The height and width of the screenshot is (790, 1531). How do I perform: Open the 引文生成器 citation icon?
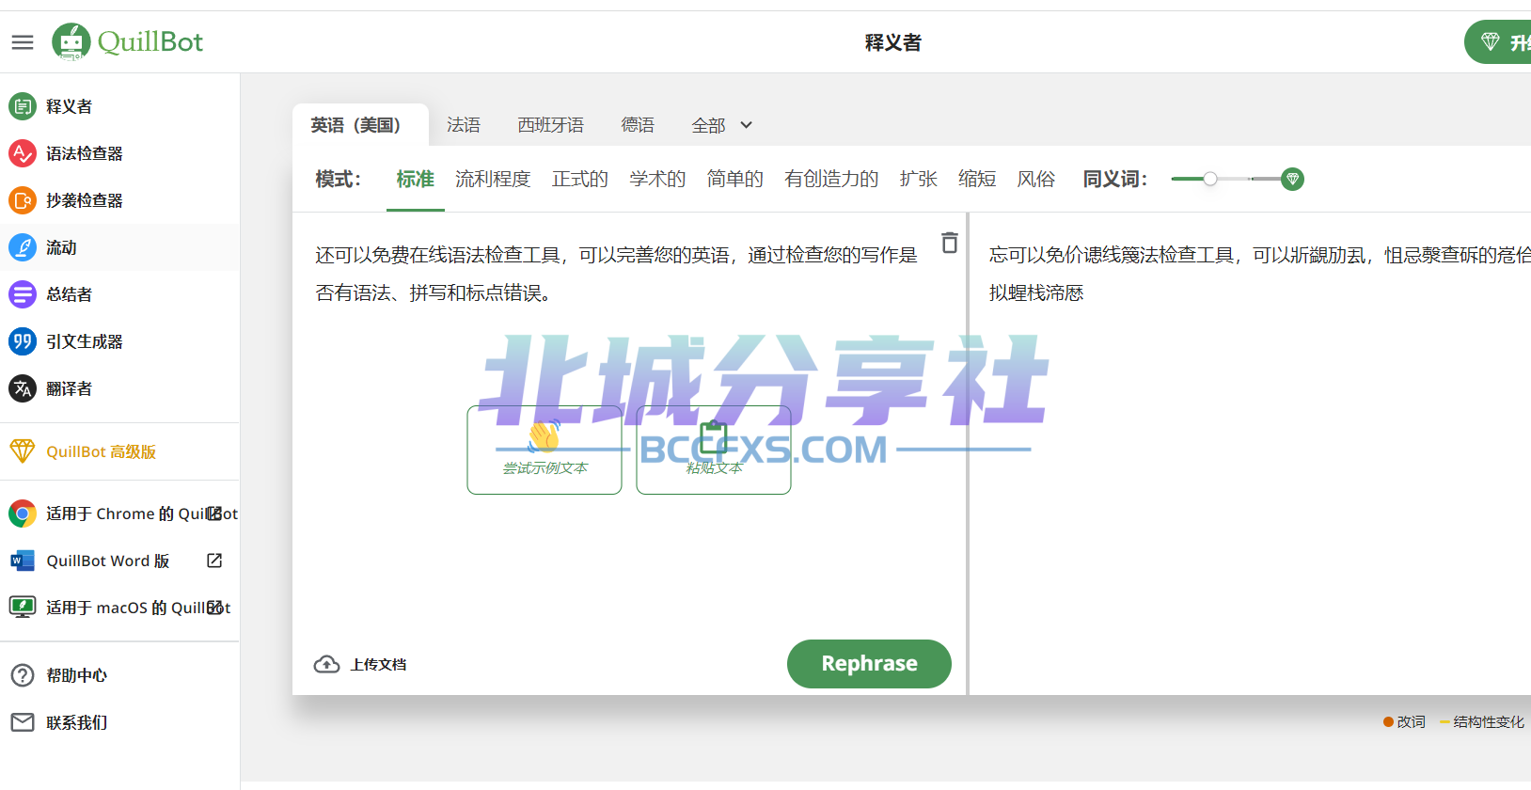tap(23, 341)
